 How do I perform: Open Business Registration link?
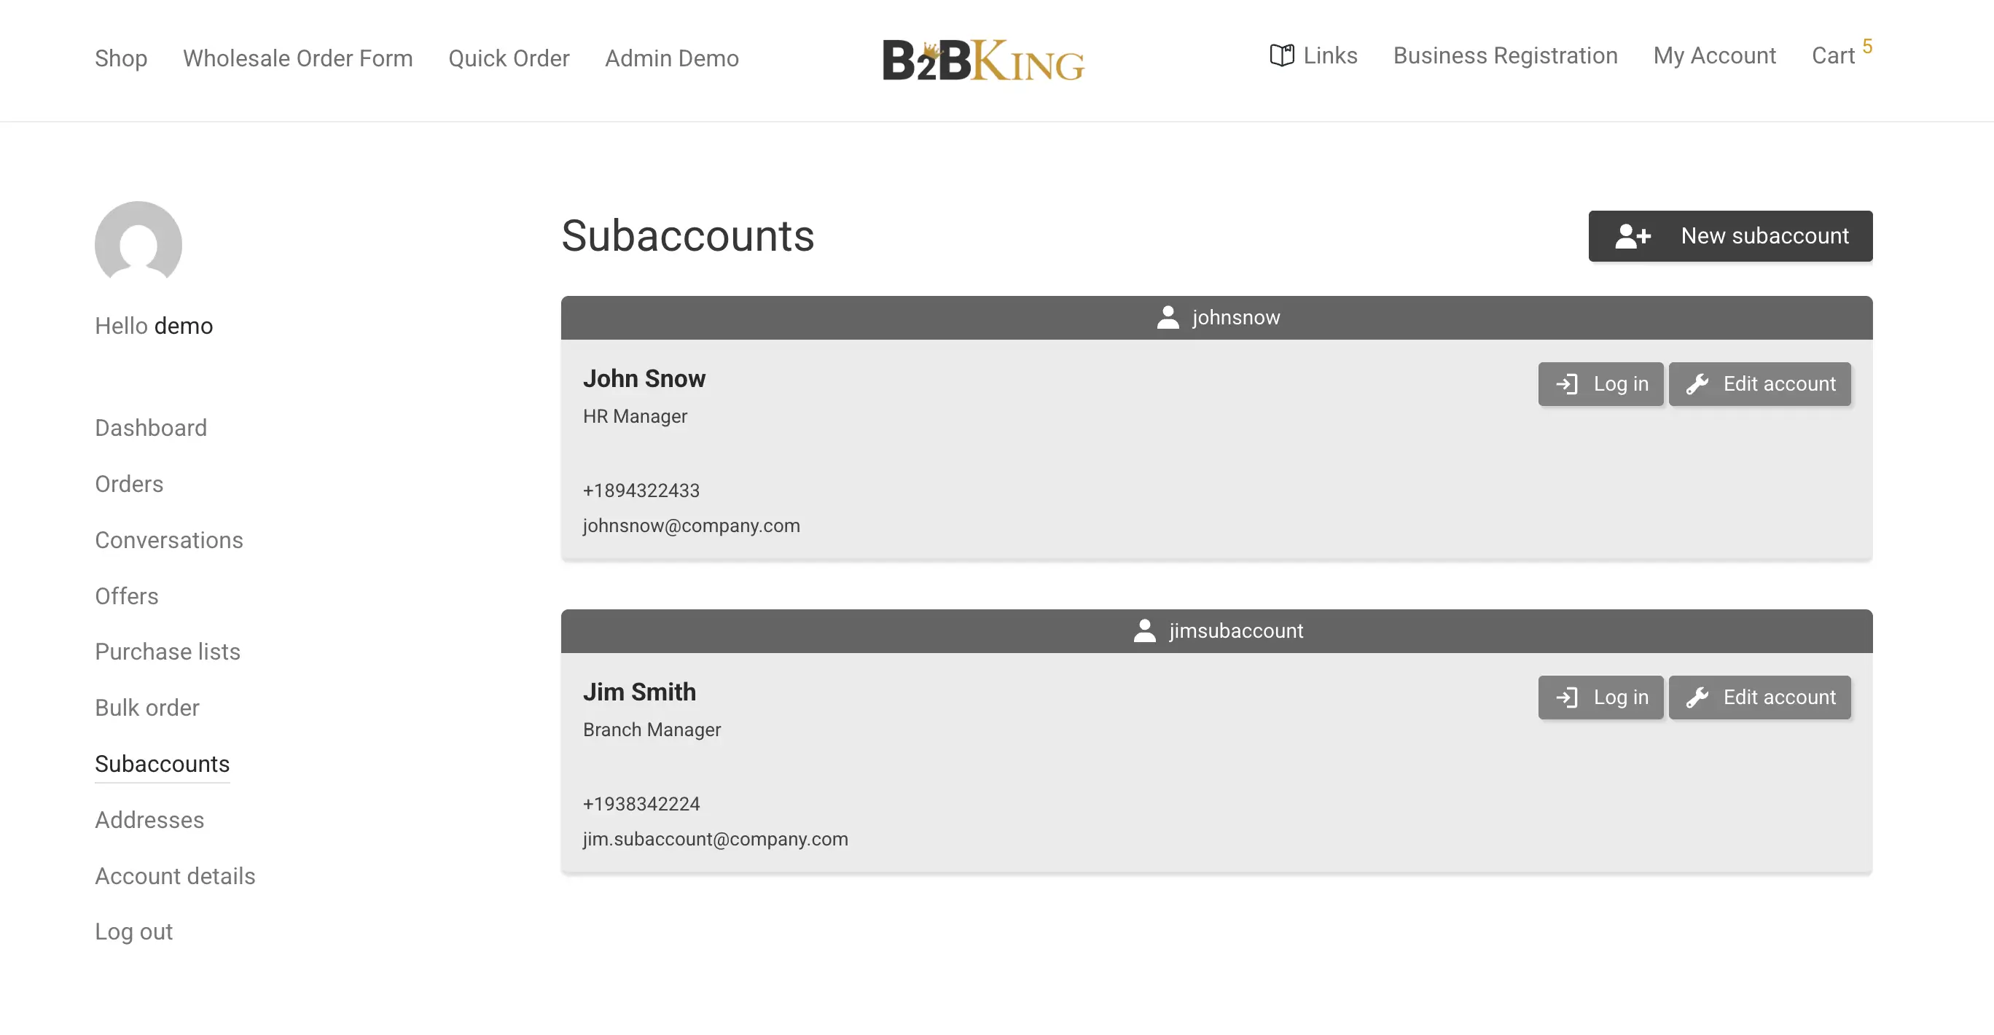[x=1505, y=55]
